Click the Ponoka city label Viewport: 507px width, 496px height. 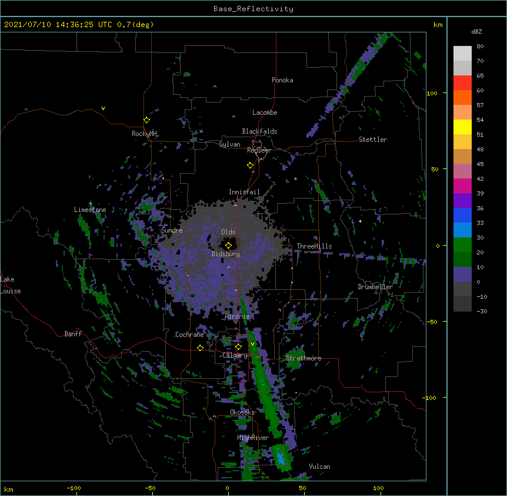pyautogui.click(x=282, y=80)
